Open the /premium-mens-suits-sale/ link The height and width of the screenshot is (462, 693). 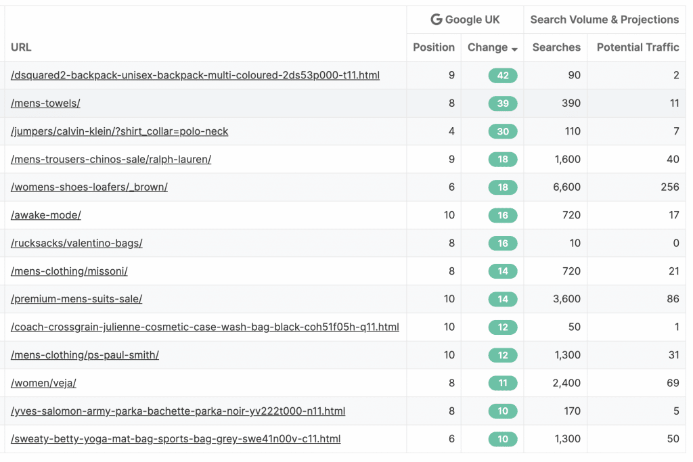tap(76, 299)
